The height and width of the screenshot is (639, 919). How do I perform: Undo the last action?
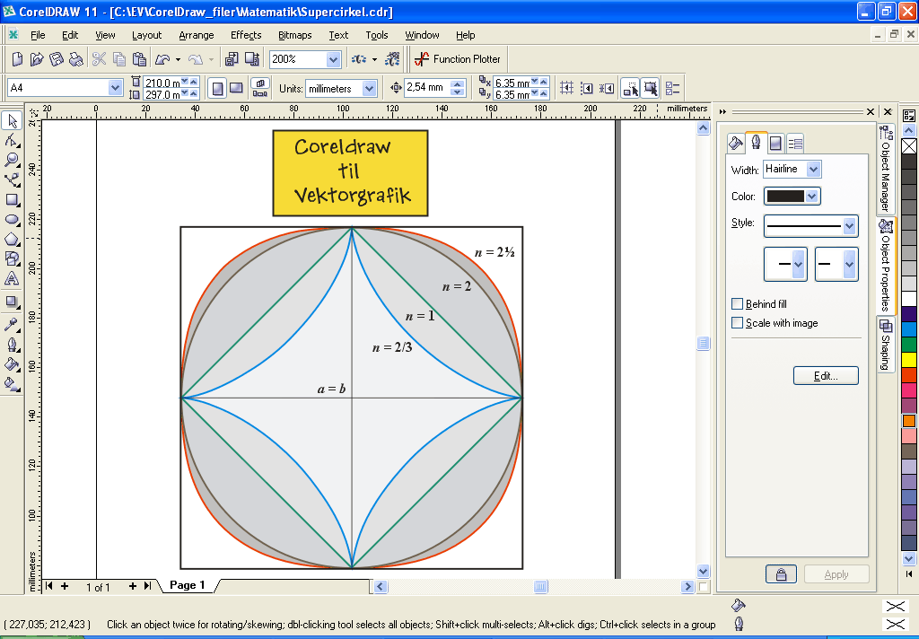(162, 59)
